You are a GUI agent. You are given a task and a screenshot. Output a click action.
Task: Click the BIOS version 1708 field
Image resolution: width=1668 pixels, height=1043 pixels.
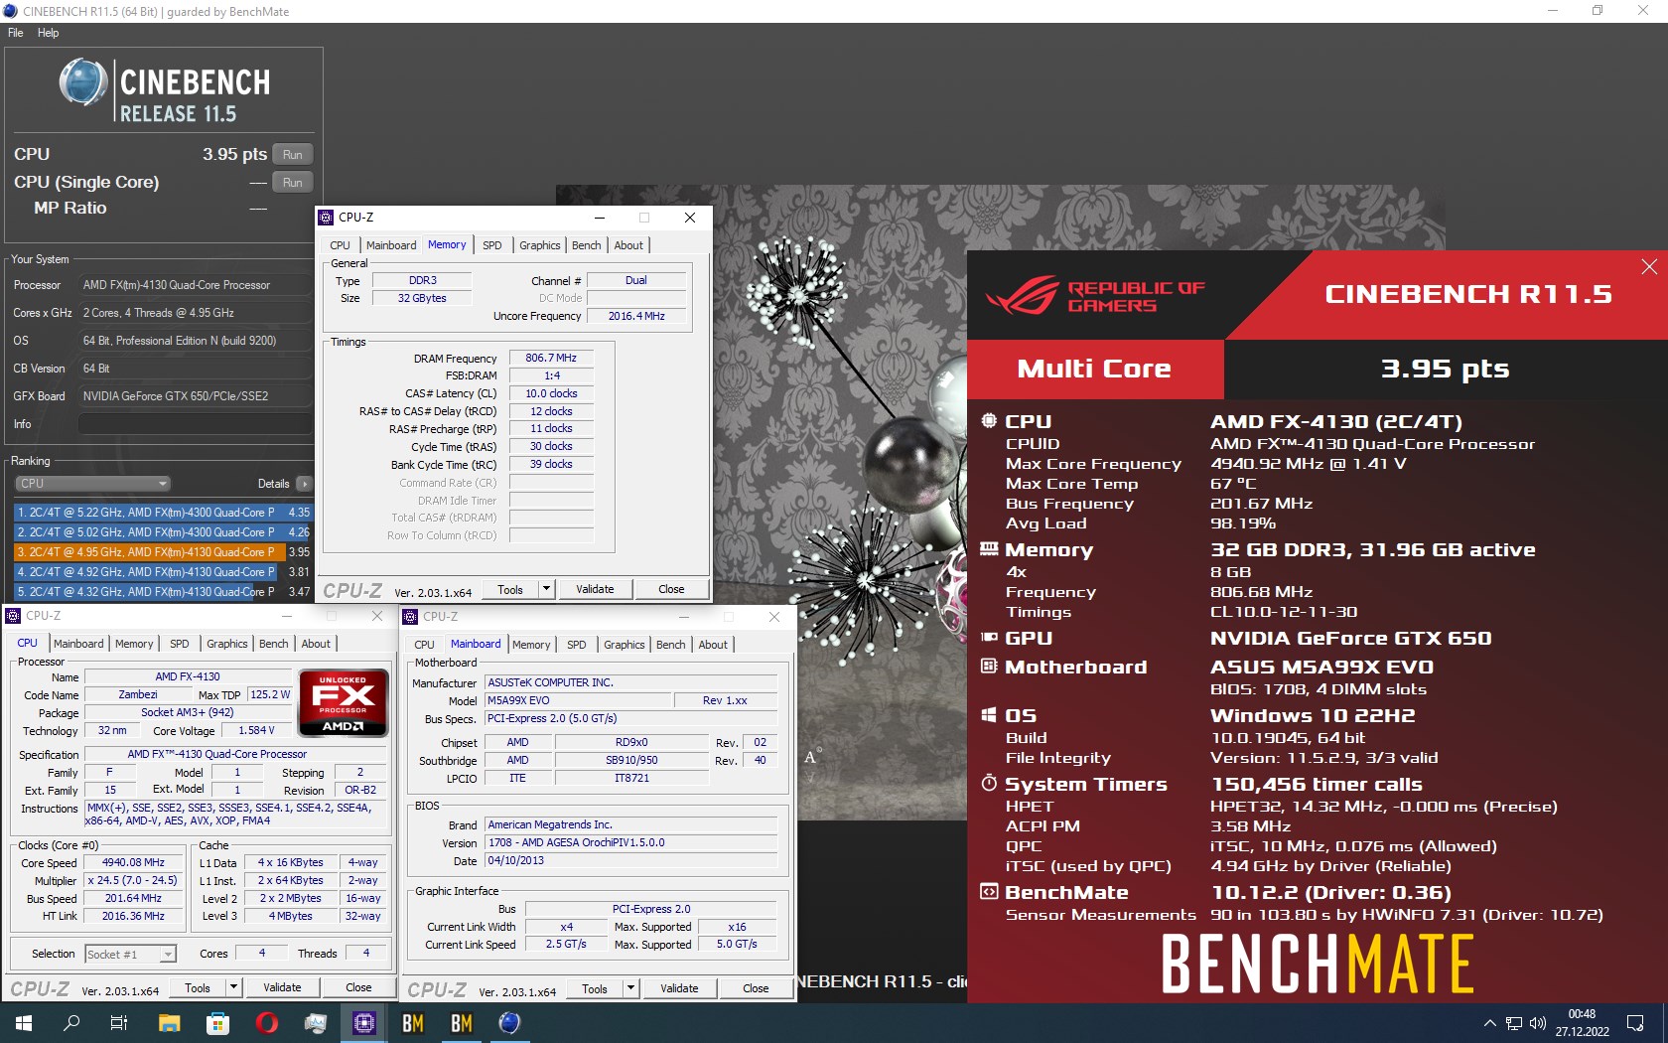[x=630, y=842]
